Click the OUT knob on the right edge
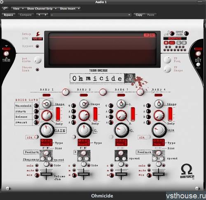Image resolution: width=206 pixels, height=200 pixels. pyautogui.click(x=198, y=54)
